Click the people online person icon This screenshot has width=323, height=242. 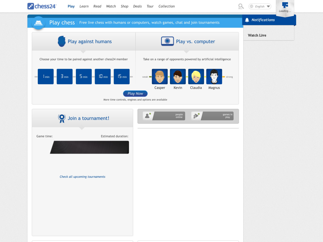click(148, 116)
